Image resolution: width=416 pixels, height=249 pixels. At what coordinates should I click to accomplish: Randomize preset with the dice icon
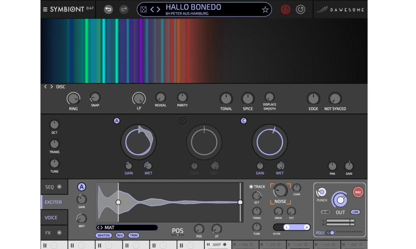144,9
